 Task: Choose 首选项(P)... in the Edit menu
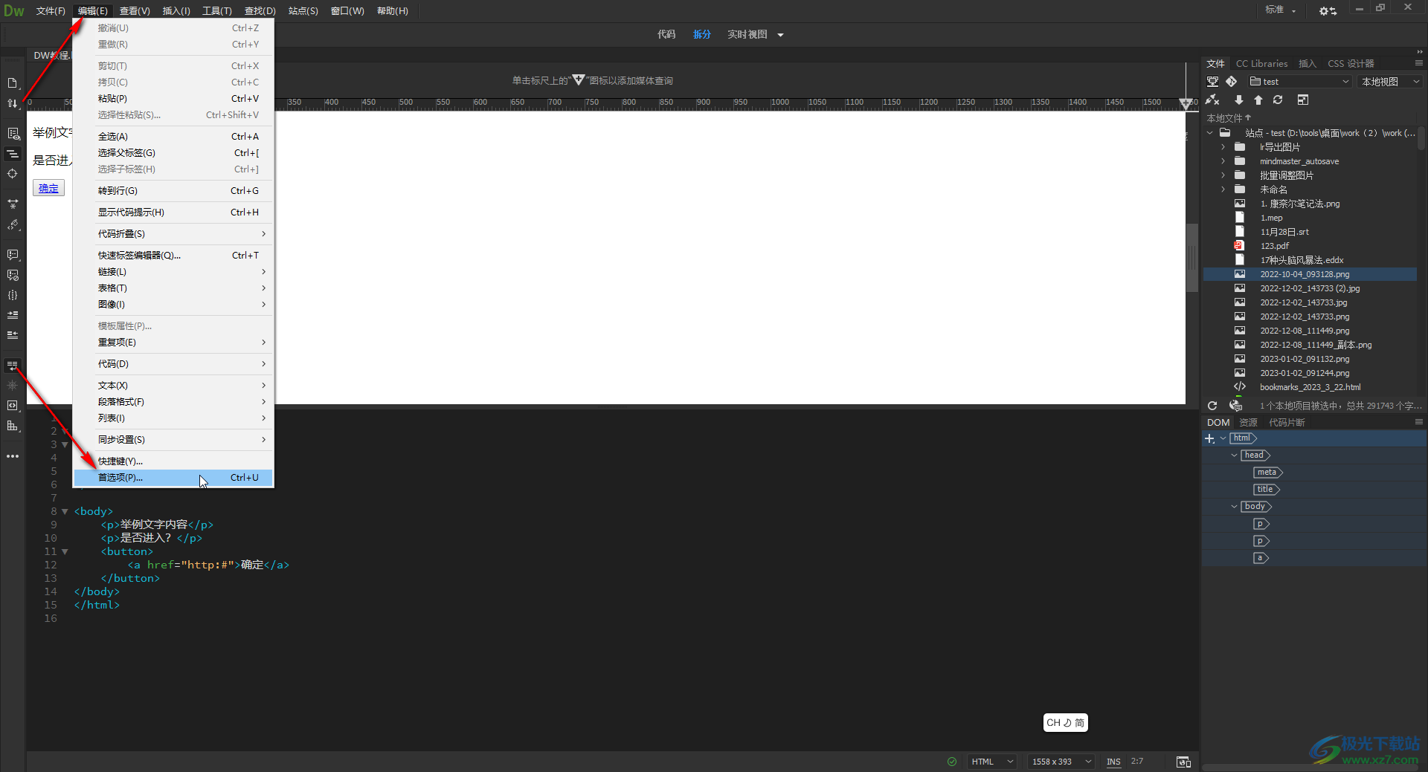[173, 478]
